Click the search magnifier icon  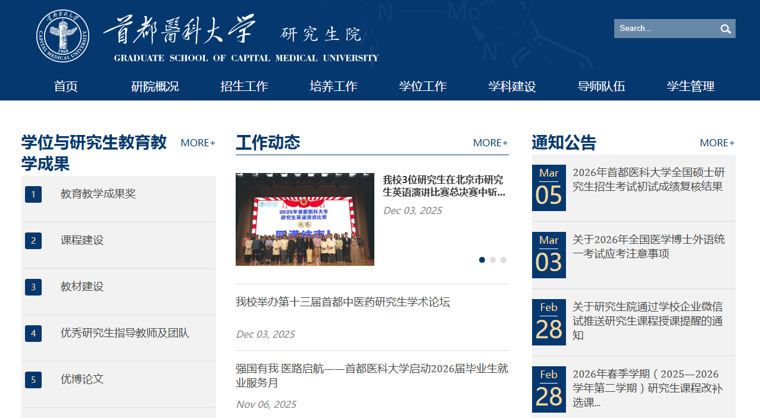click(725, 29)
